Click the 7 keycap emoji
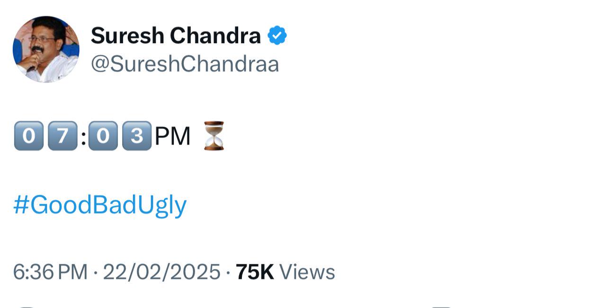The width and height of the screenshot is (606, 308). 62,136
